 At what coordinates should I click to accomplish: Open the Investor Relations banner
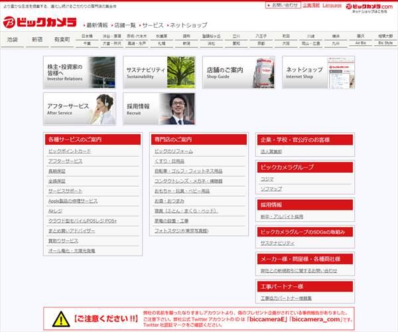pos(80,72)
